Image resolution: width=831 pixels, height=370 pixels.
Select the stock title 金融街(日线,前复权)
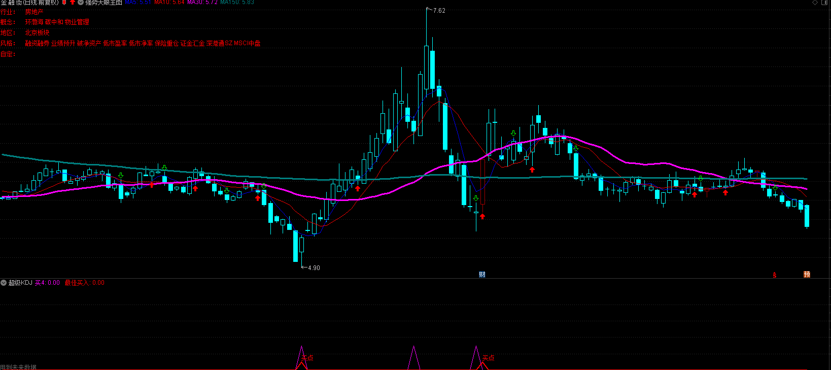[x=29, y=3]
